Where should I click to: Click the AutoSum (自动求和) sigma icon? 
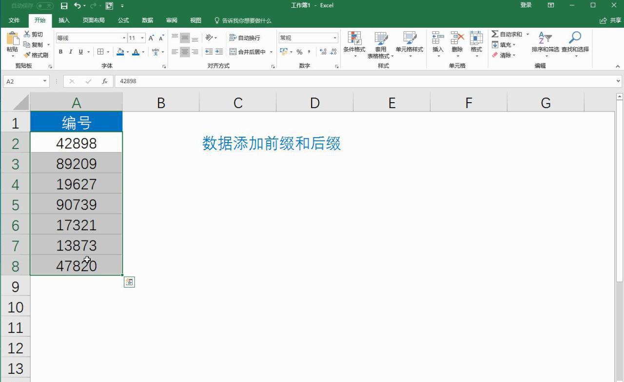pyautogui.click(x=495, y=34)
